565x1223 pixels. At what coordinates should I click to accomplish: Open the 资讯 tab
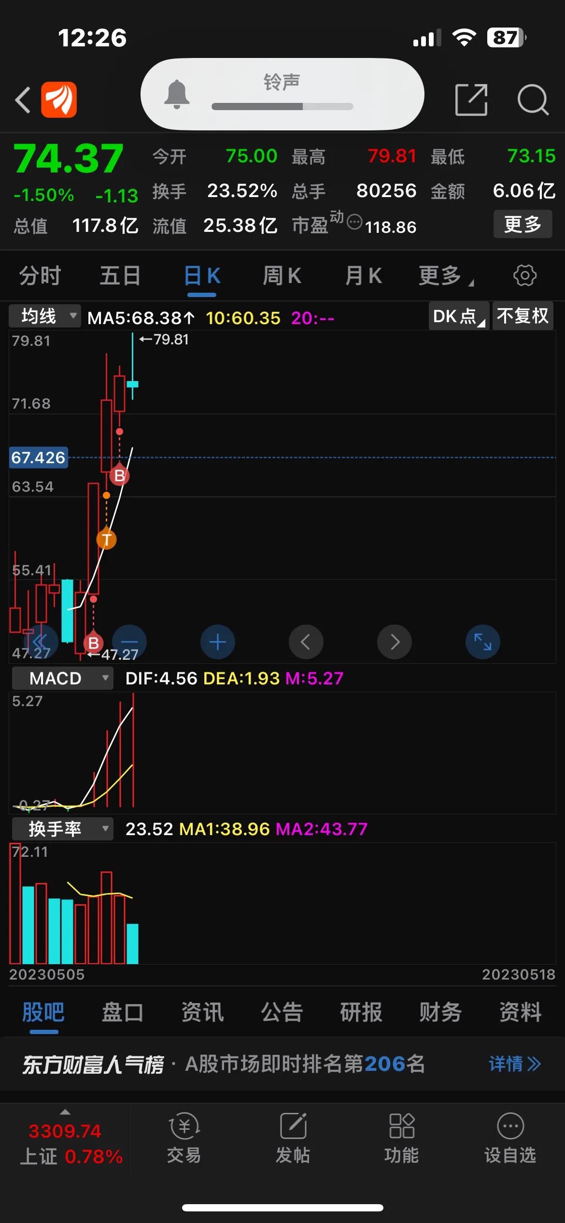202,1012
